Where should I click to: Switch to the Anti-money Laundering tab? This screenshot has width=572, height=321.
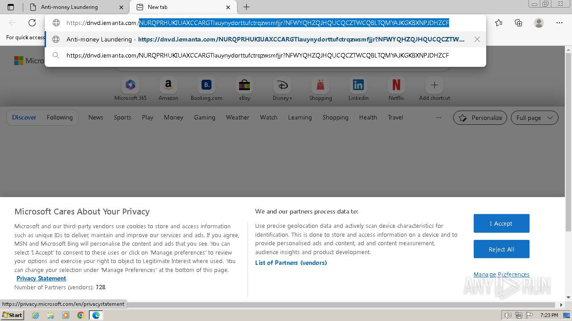point(76,7)
